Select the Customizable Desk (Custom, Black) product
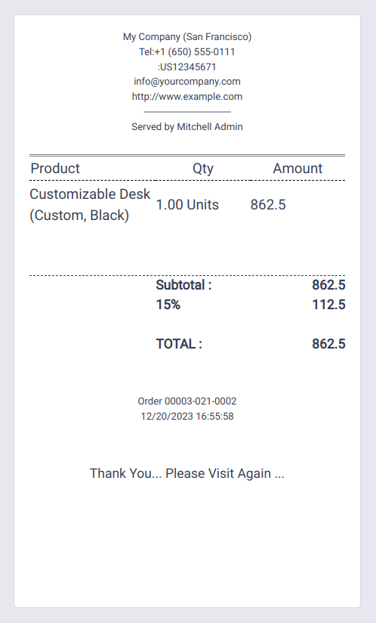This screenshot has height=623, width=376. [90, 205]
